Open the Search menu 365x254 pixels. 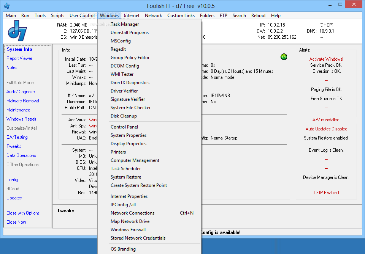click(239, 16)
